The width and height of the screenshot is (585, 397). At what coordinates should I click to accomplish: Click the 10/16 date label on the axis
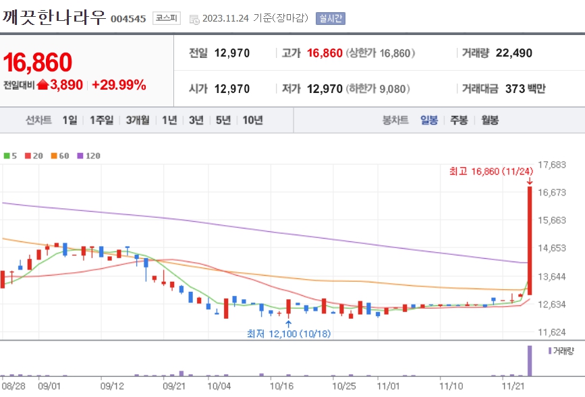pos(281,386)
